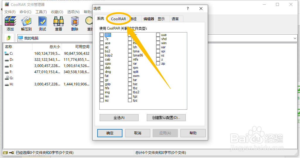
Task: Enable 7z file association
Action: pyautogui.click(x=102, y=39)
